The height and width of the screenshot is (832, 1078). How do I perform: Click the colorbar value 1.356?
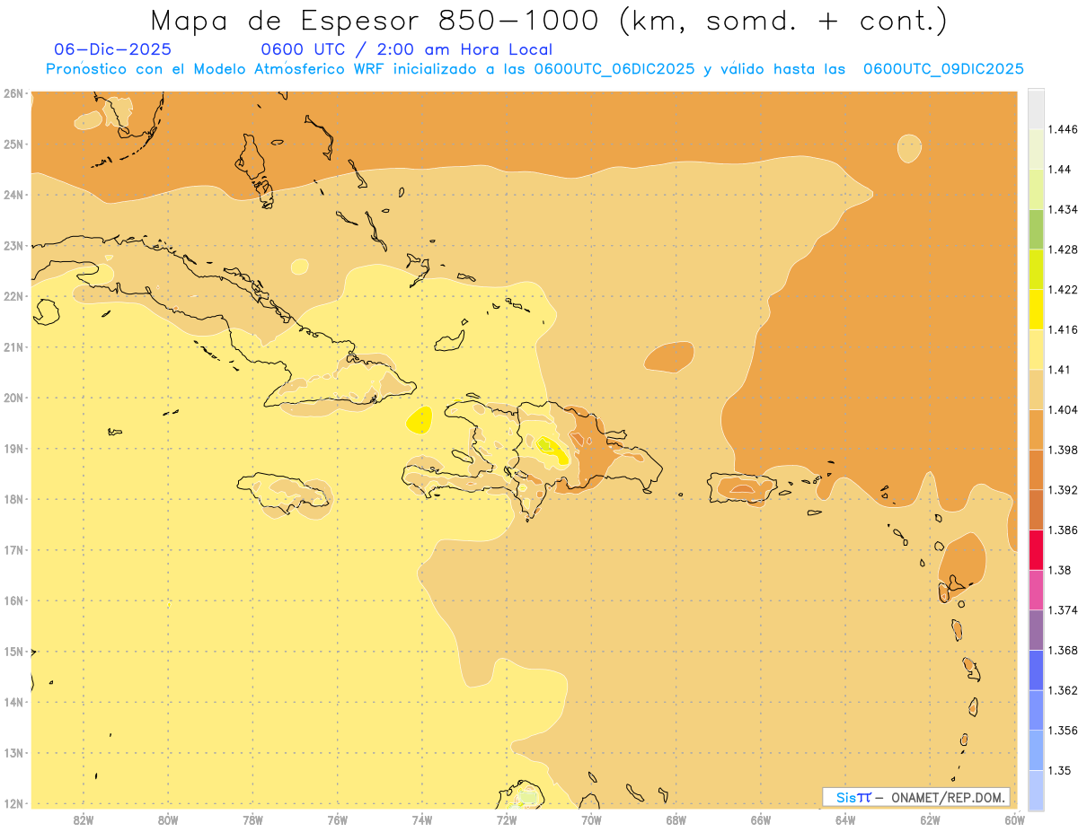pyautogui.click(x=1063, y=731)
